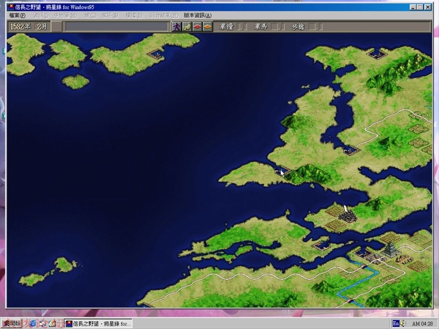Open the 檔案(F) menu

point(17,15)
